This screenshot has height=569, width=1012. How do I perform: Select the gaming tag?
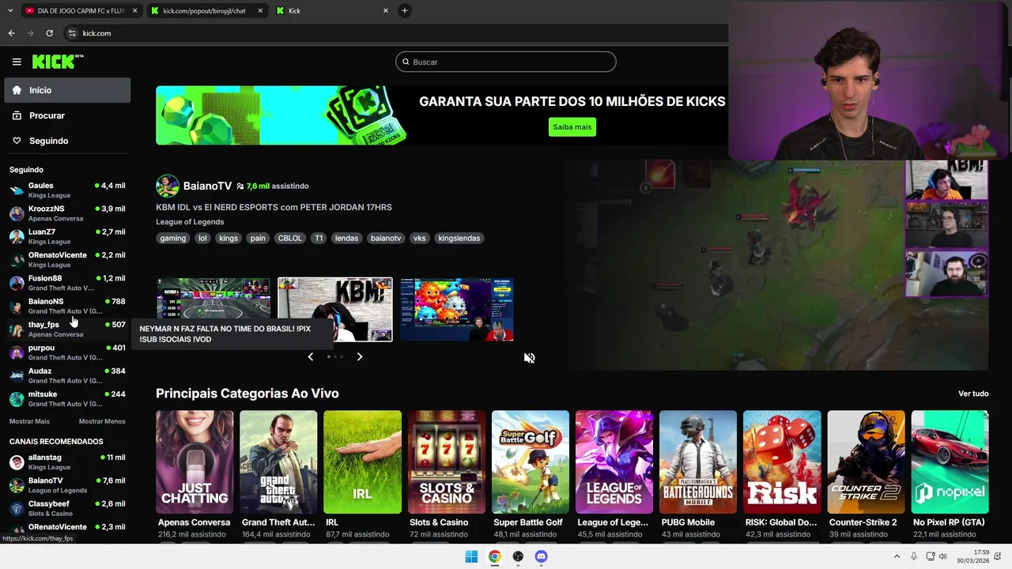pyautogui.click(x=172, y=238)
